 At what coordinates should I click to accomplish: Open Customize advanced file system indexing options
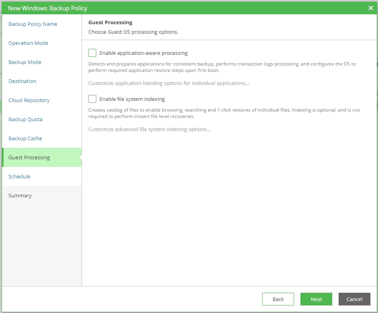tap(149, 129)
